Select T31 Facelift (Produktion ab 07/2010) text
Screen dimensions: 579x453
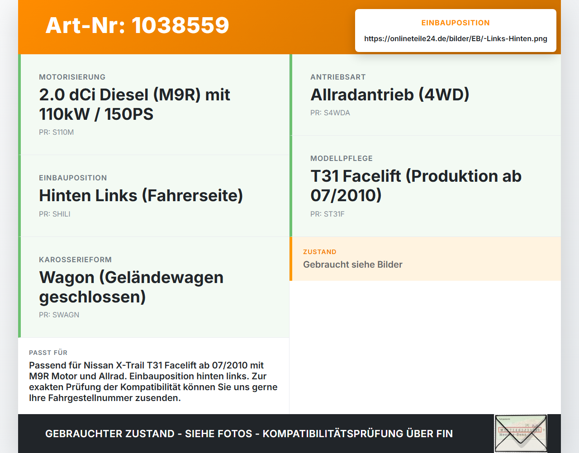pos(416,185)
